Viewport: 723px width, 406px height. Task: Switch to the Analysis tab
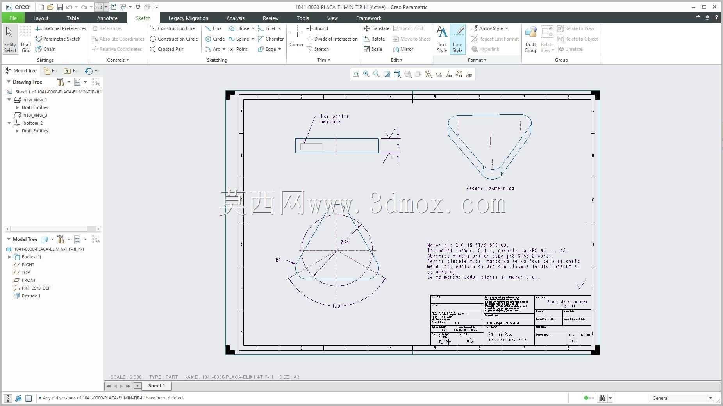click(x=235, y=18)
